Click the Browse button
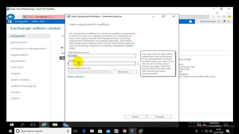This screenshot has width=239, height=134. click(x=124, y=72)
